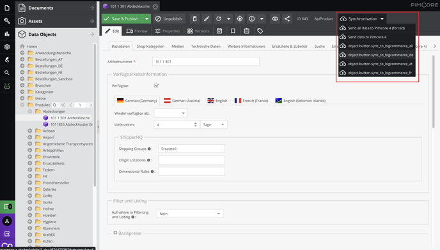Select the German (Austria) language tab
The width and height of the screenshot is (440, 250).
(182, 101)
